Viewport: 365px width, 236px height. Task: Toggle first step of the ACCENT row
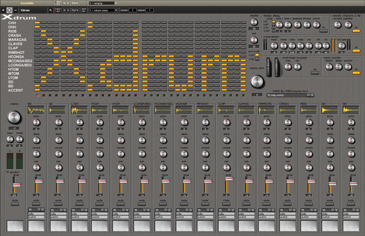coord(37,90)
